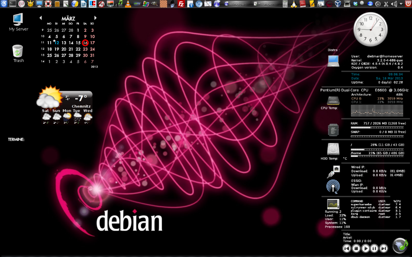
Task: Open the scanner application icon
Action: pos(347,4)
